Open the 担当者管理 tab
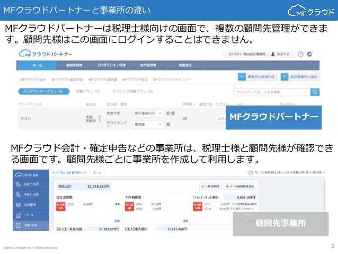Screen dimensions: 338x254 click(148, 65)
